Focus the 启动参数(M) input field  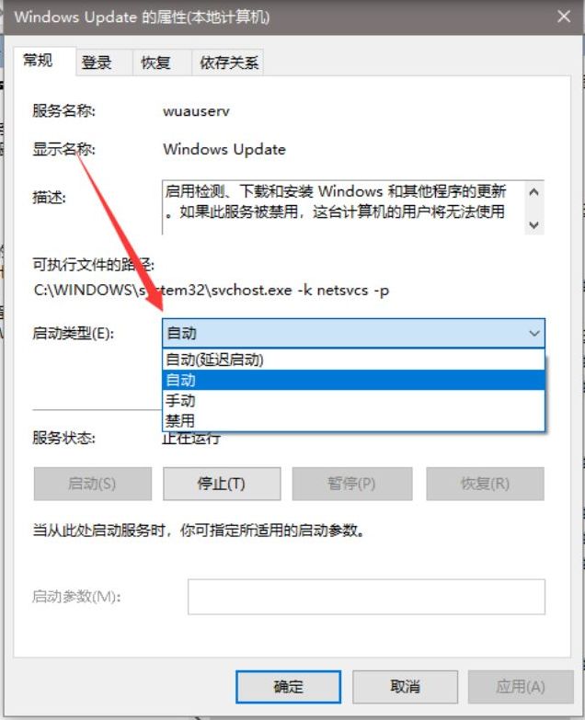coord(366,597)
